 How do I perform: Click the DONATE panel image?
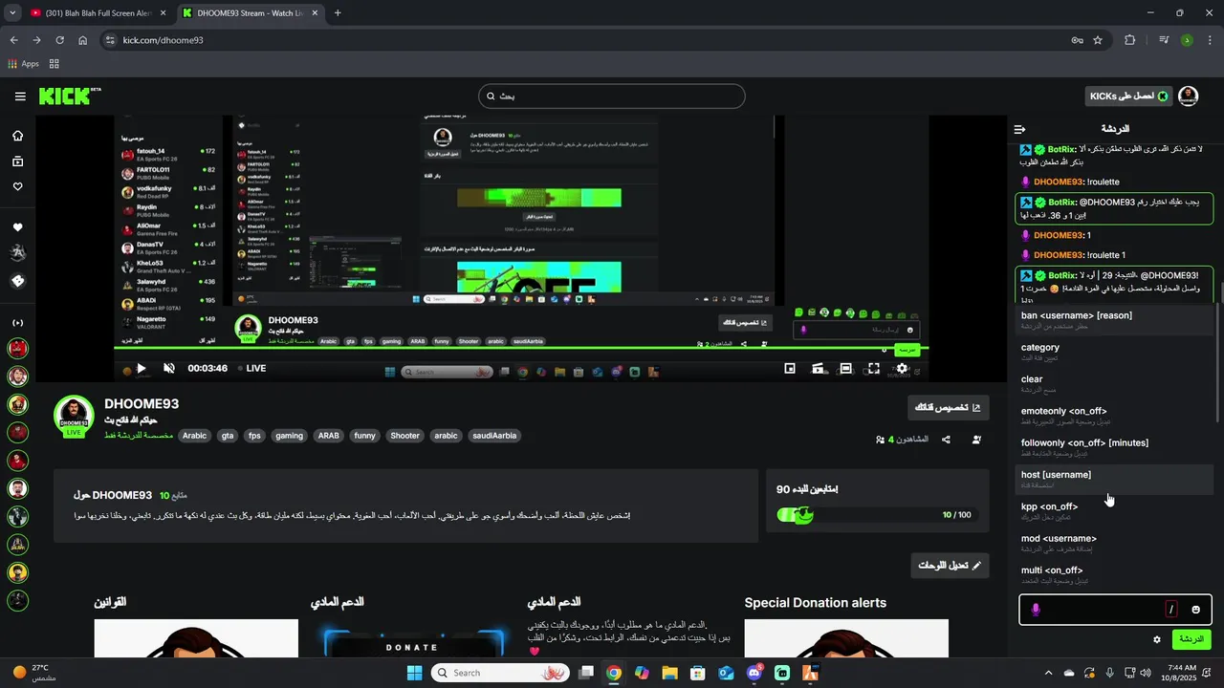(x=412, y=638)
